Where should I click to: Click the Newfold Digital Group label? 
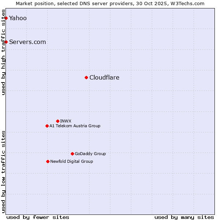[71, 161]
